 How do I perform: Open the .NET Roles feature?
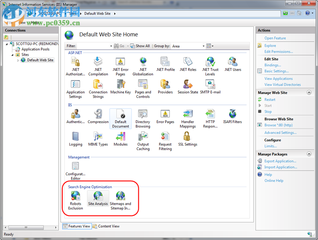(188, 64)
